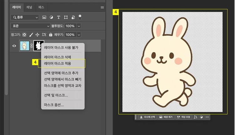The height and width of the screenshot is (135, 235).
Task: Click the 배경 제거 button
Action: [166, 117]
